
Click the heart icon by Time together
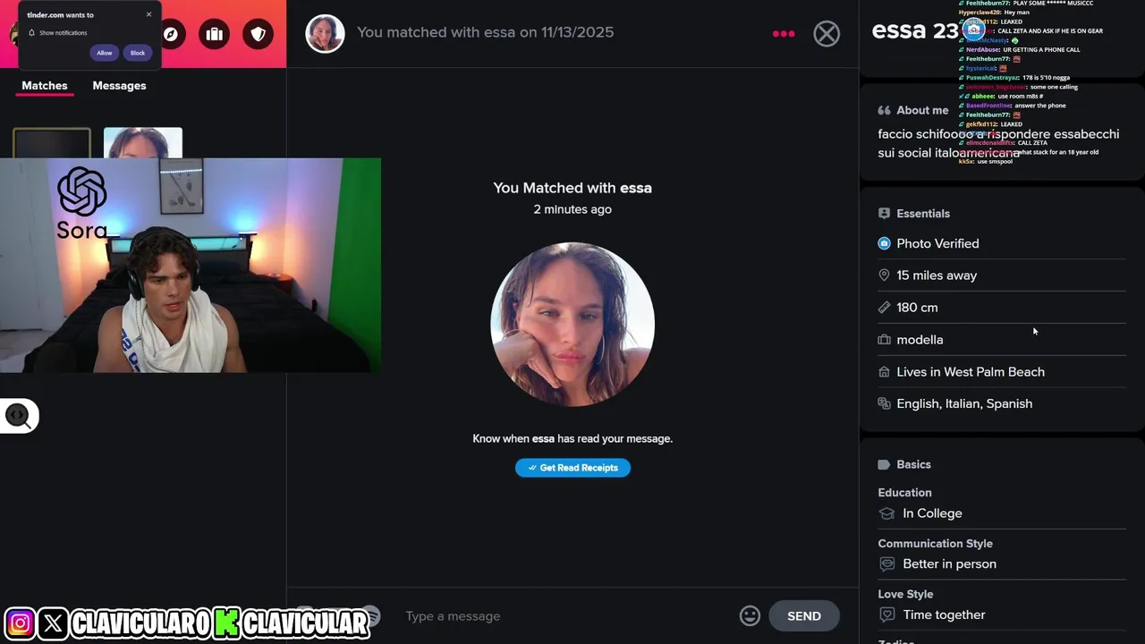(x=886, y=614)
